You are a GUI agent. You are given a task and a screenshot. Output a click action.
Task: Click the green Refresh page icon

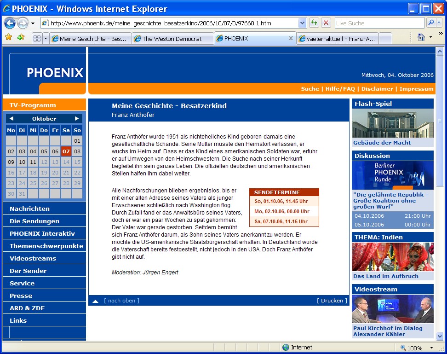tap(314, 23)
